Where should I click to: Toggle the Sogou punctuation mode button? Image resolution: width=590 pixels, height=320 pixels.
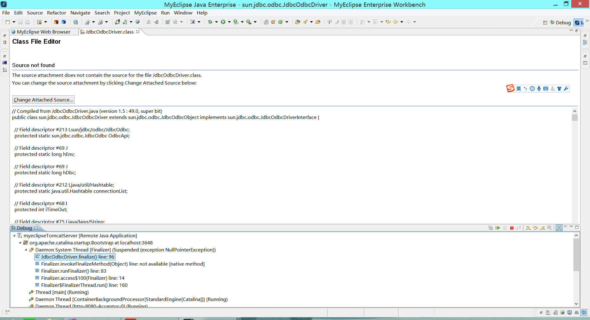click(x=525, y=89)
